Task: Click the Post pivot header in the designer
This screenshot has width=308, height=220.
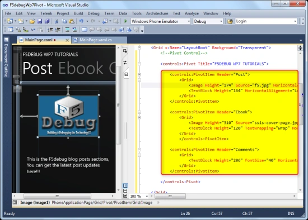Action: coord(38,68)
